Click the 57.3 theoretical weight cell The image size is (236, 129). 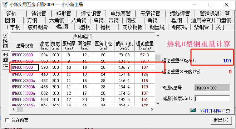(145, 55)
